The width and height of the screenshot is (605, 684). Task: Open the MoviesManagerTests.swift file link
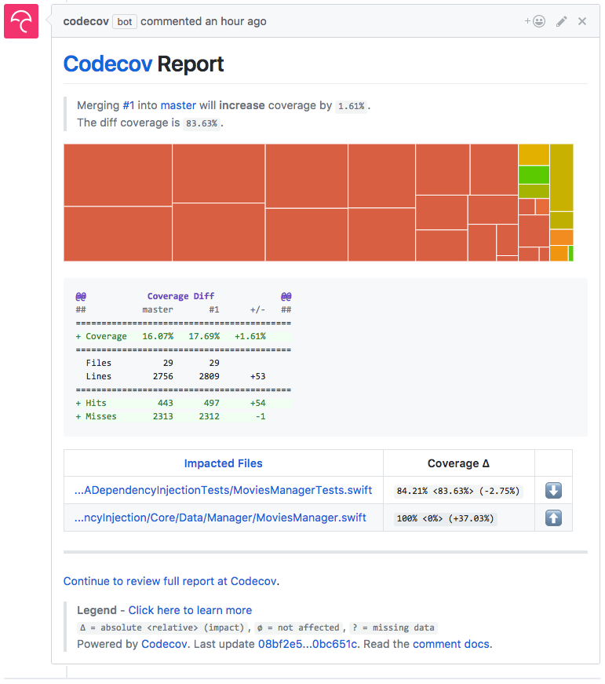(223, 491)
